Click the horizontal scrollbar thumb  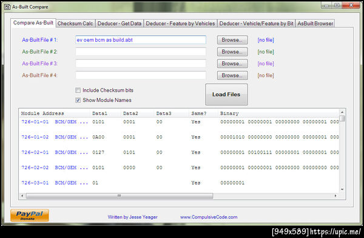[120, 195]
